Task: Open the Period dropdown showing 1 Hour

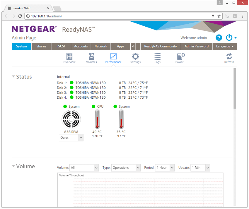Action: coord(165,168)
